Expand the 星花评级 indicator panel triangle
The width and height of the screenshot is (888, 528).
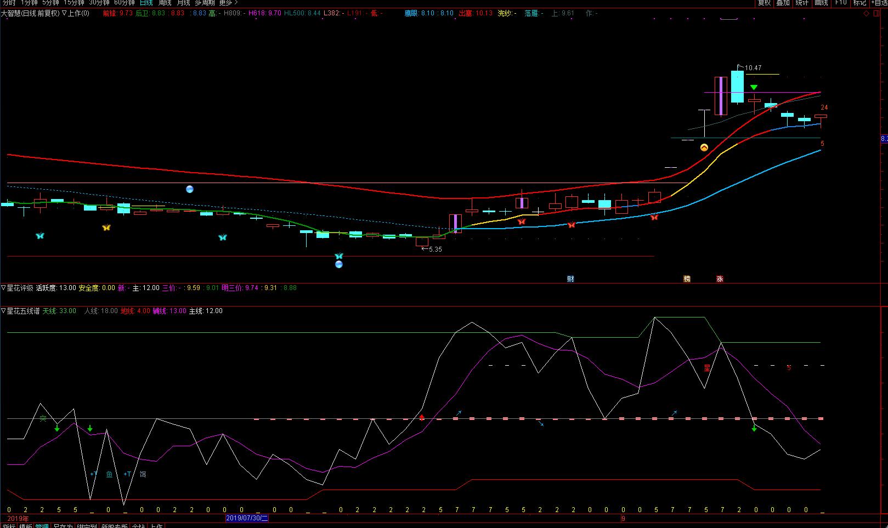[3, 287]
